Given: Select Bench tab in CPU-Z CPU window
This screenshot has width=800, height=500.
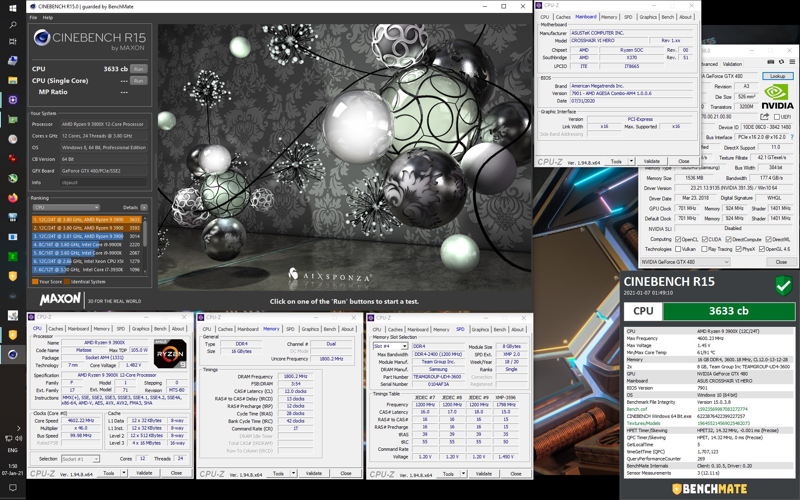Looking at the screenshot, I should (x=160, y=329).
